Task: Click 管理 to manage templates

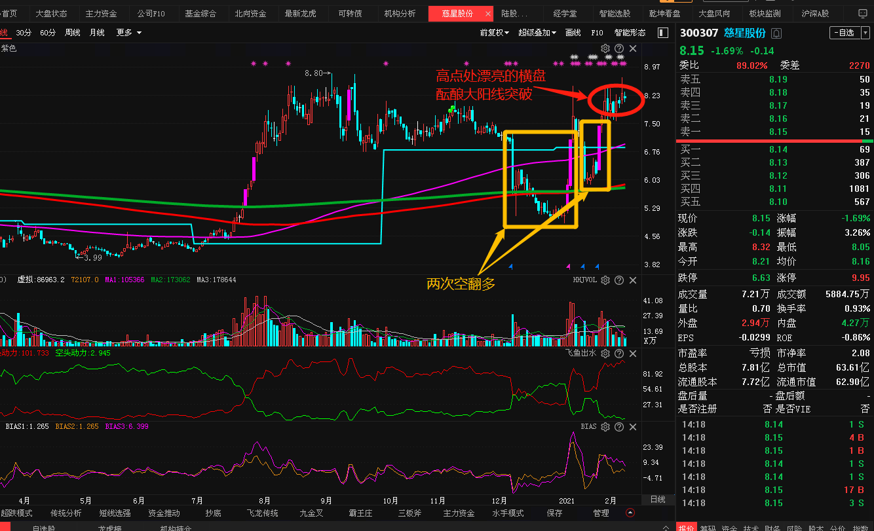Action: pos(601,513)
